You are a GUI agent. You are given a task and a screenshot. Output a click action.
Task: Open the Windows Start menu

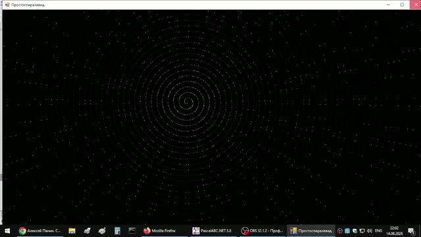click(x=7, y=231)
